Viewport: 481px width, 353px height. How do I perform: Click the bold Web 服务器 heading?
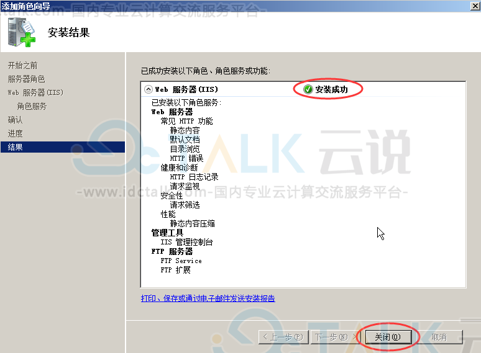[x=172, y=112]
